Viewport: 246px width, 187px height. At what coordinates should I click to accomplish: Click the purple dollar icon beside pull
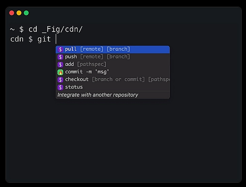[x=60, y=49]
